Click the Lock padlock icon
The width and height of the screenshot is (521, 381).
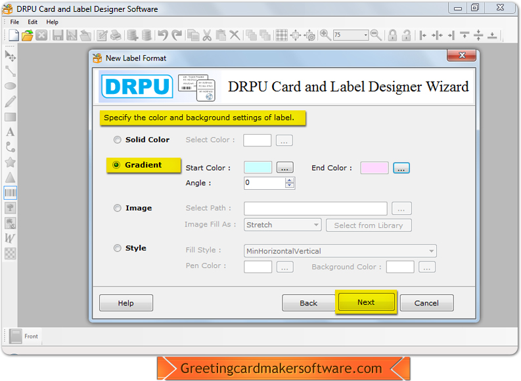point(392,35)
